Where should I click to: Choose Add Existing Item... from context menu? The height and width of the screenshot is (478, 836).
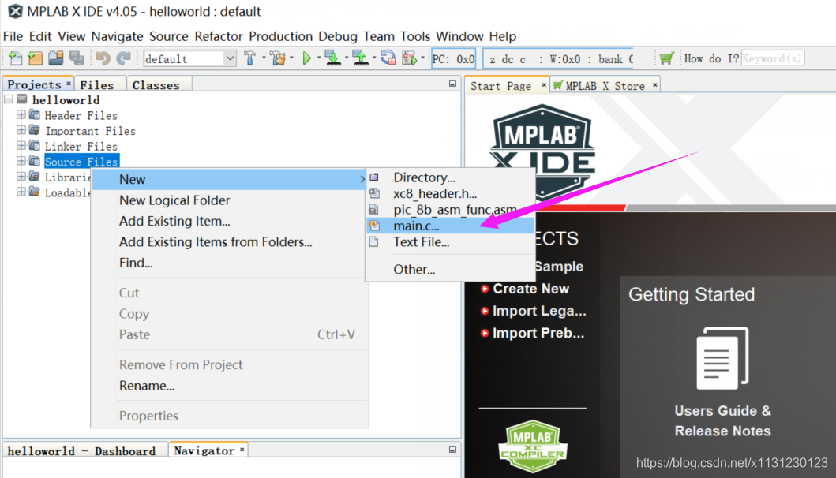229,221
